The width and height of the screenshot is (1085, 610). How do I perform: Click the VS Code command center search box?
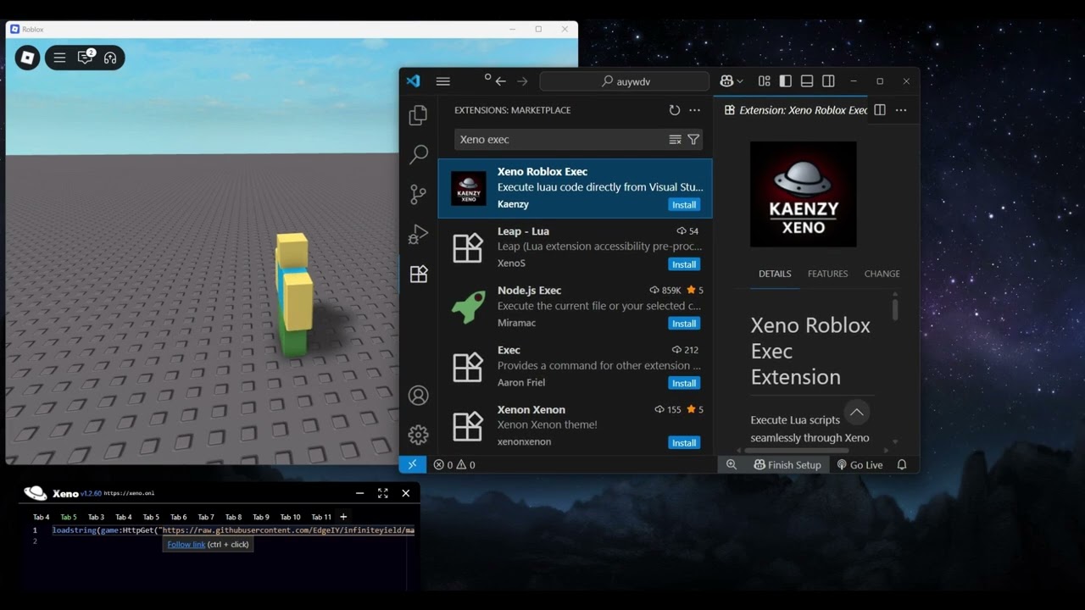pos(625,81)
